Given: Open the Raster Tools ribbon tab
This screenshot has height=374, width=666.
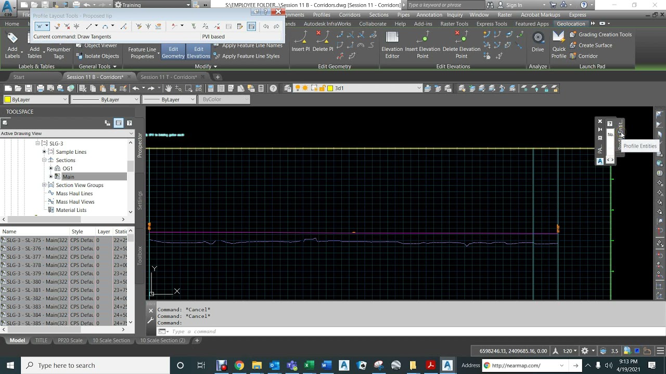Looking at the screenshot, I should click(x=454, y=23).
